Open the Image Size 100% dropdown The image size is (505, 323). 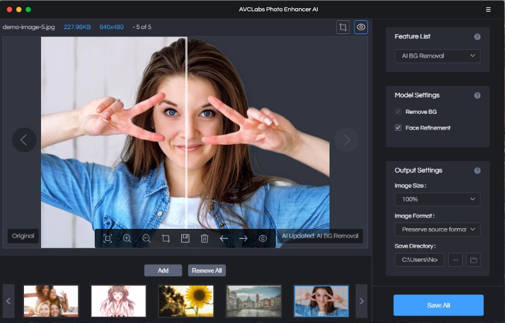[437, 199]
